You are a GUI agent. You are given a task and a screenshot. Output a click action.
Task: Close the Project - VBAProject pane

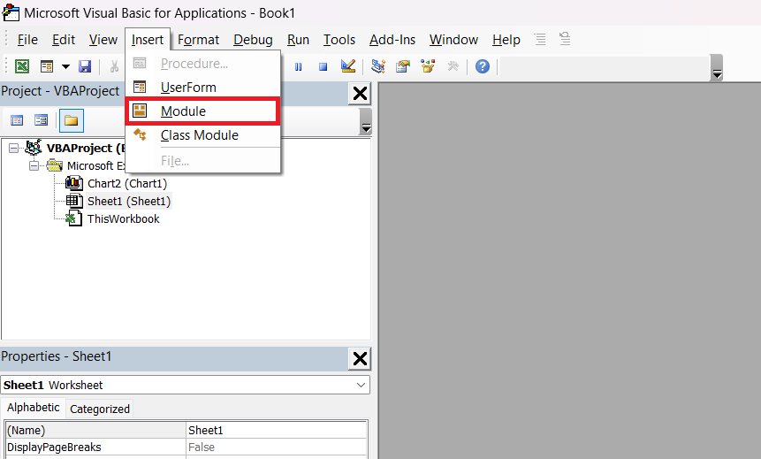360,93
